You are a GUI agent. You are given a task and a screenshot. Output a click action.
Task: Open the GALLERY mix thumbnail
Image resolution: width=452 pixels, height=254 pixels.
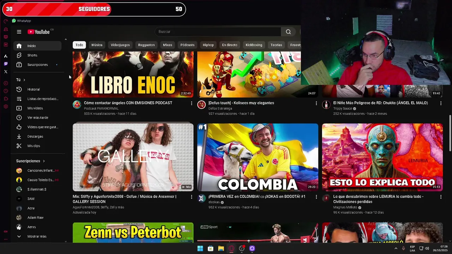tap(133, 157)
